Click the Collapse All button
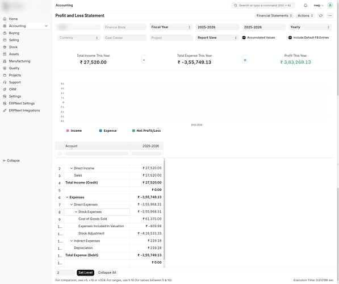Image resolution: width=339 pixels, height=284 pixels. point(107,273)
